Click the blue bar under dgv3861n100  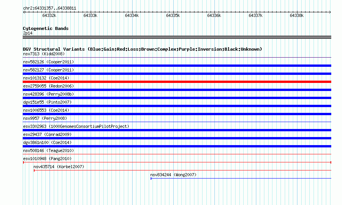pyautogui.click(x=177, y=146)
